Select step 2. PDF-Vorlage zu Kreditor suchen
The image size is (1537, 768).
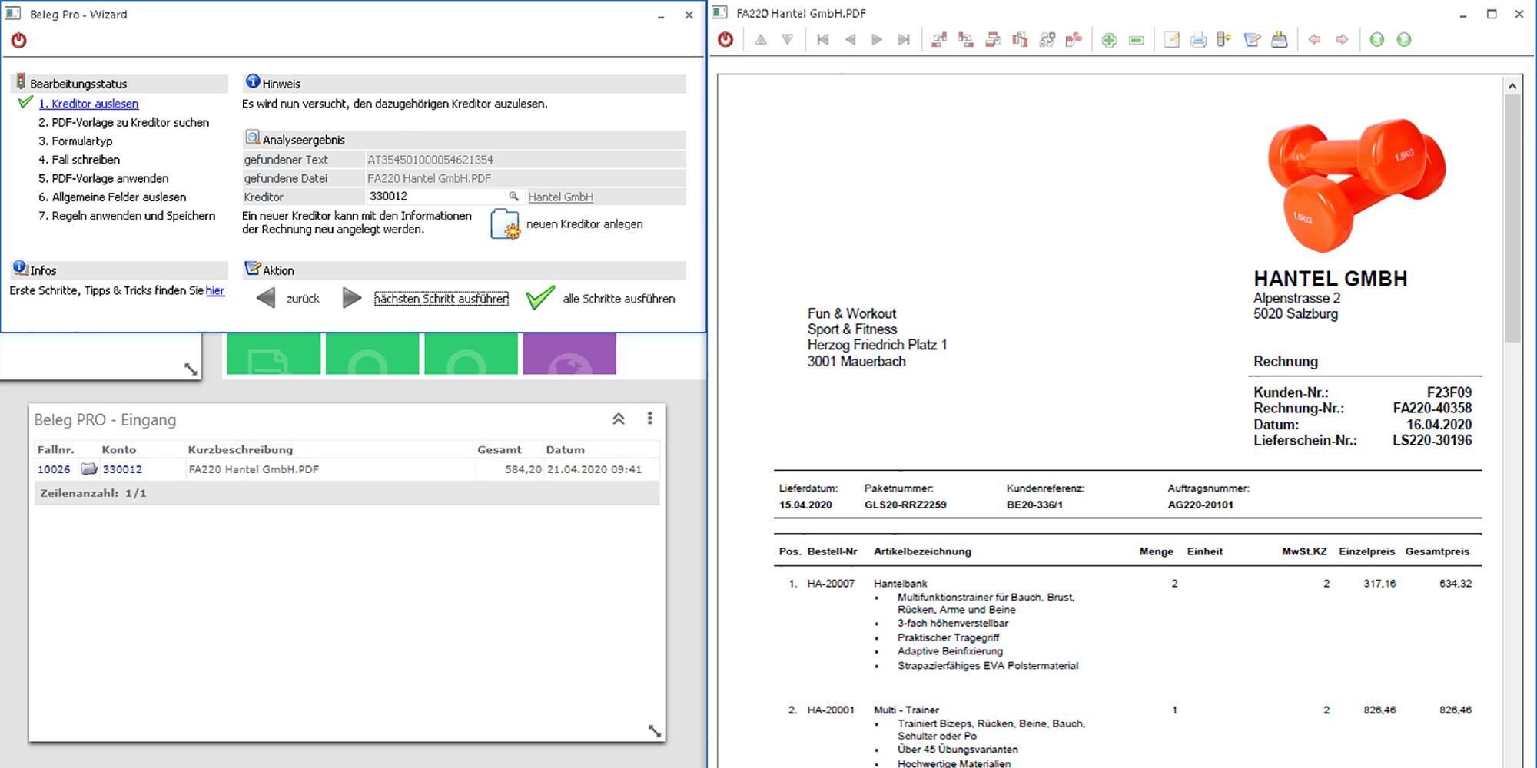pos(124,122)
